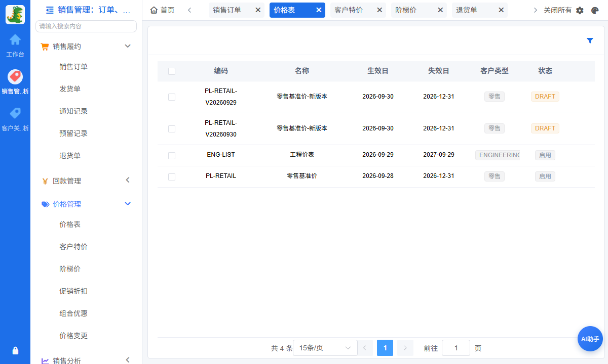Open 退货单 in the sidebar menu
Image resolution: width=608 pixels, height=364 pixels.
70,156
